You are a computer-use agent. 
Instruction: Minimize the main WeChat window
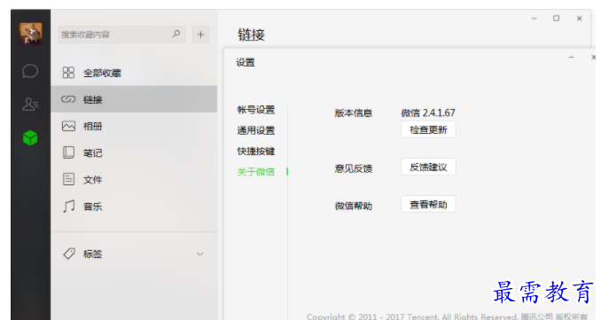[x=534, y=19]
